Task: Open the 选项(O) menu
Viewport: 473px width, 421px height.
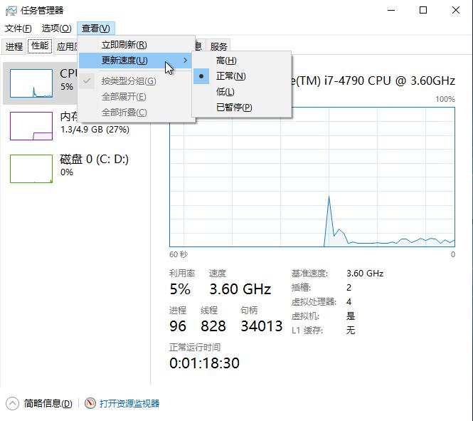Action: pos(57,28)
